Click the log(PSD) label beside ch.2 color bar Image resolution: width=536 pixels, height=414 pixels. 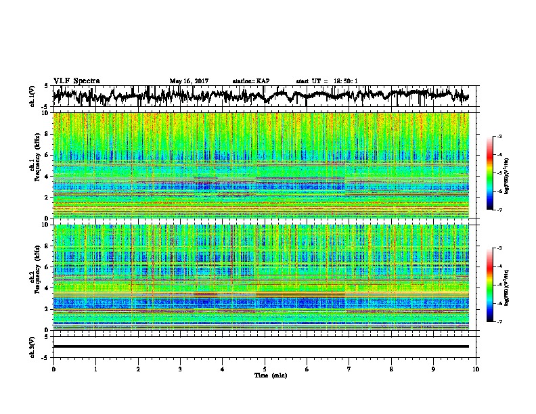507,288
